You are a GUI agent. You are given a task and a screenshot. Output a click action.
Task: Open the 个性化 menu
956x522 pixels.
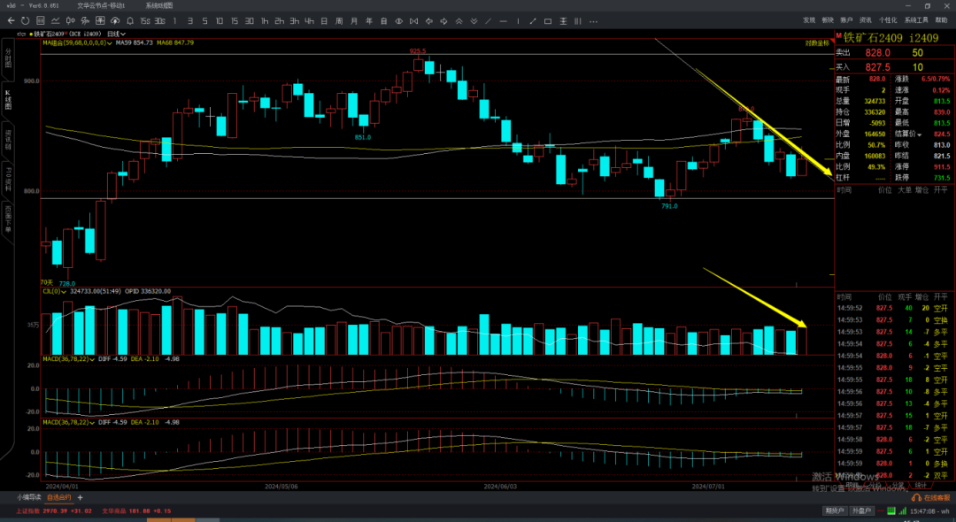pos(888,20)
